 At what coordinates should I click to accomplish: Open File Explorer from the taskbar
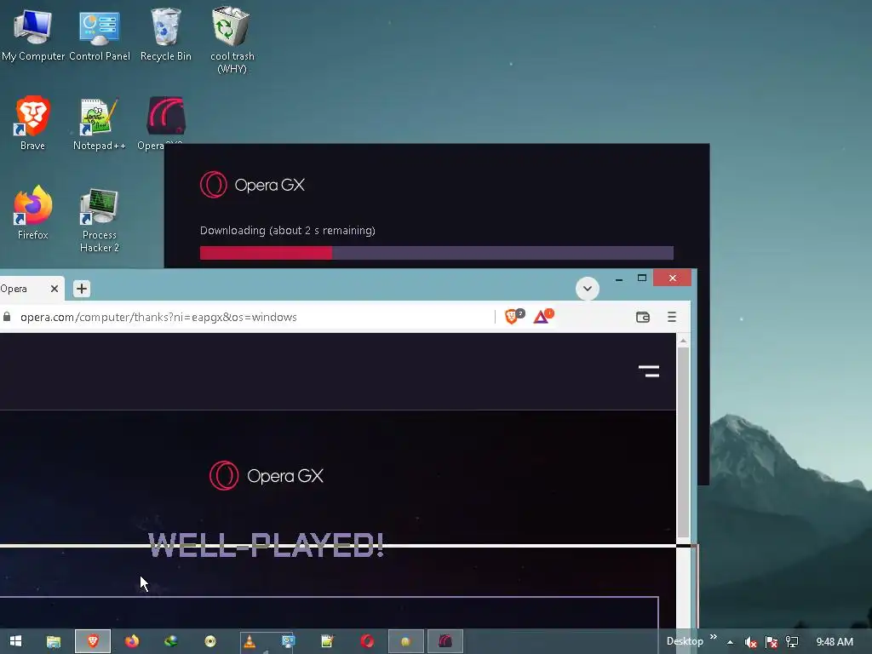54,641
